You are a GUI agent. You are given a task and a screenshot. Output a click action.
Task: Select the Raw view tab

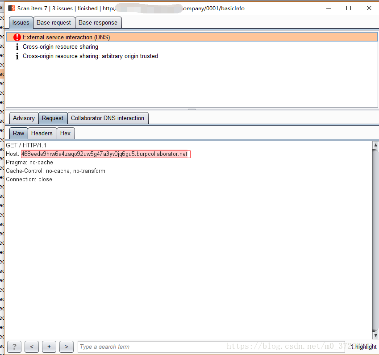18,133
